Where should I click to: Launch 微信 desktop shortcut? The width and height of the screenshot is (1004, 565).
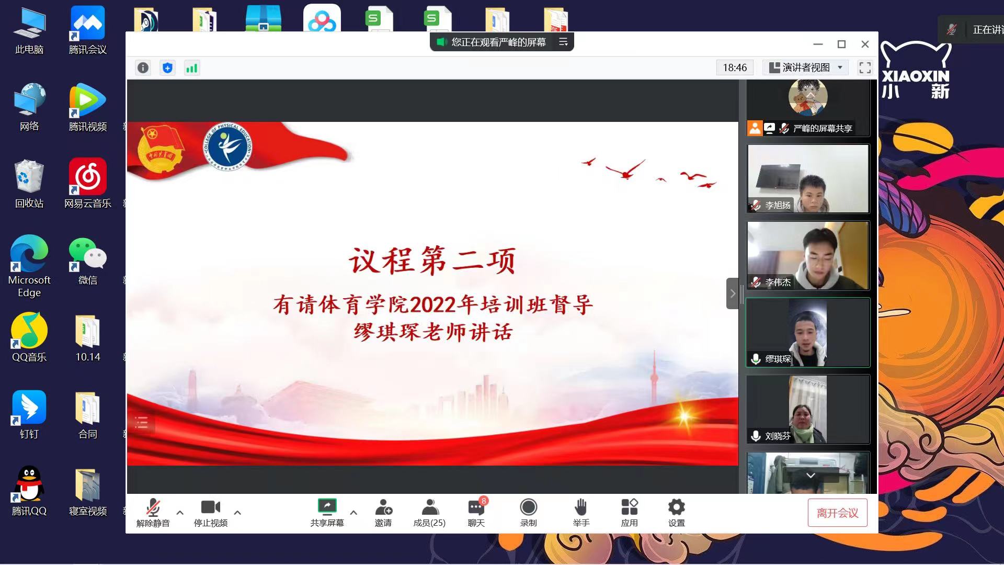point(88,262)
